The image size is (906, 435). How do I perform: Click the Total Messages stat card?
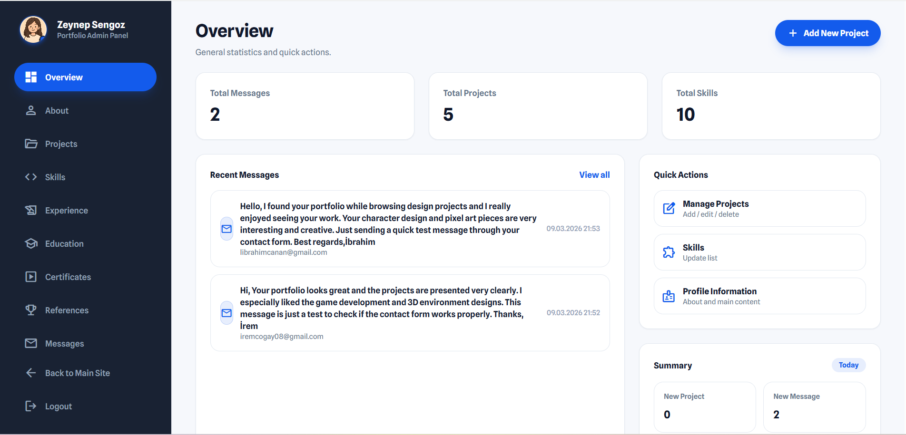coord(305,106)
